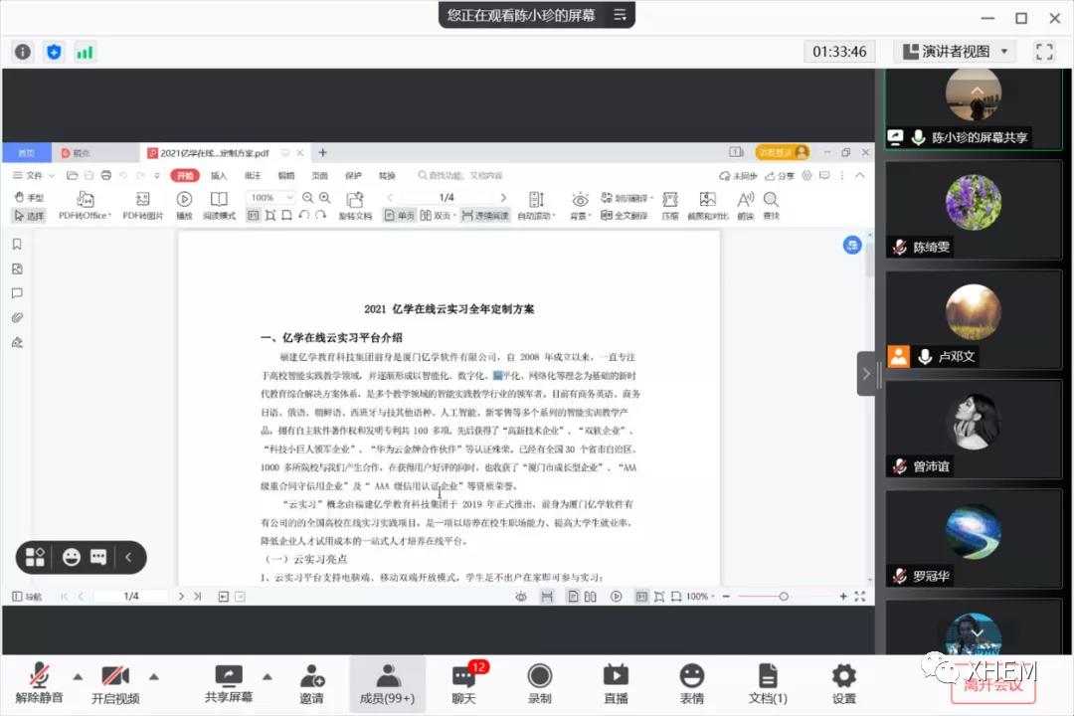Click the 共享屏幕 share screen button

coord(229,678)
